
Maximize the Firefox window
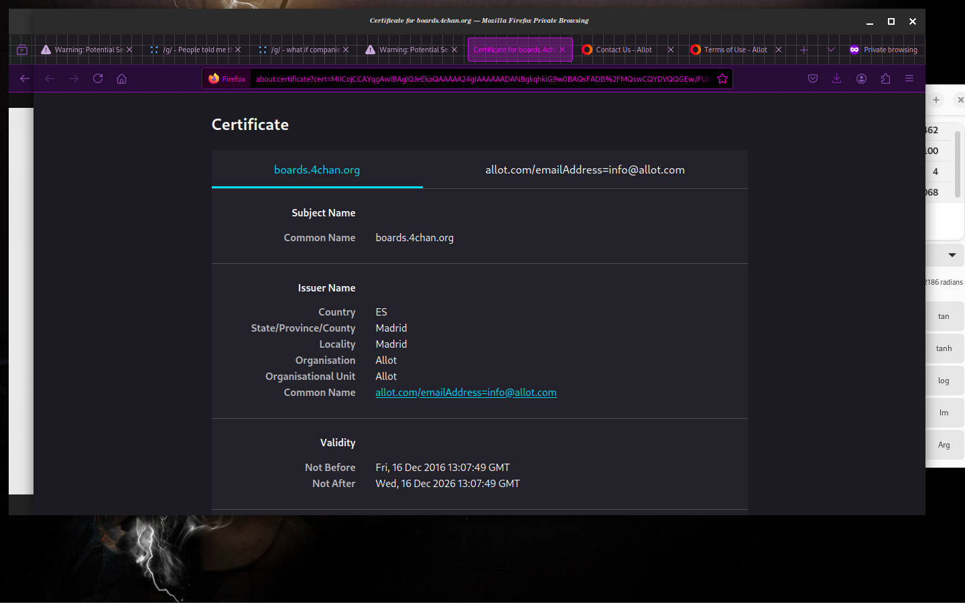(x=891, y=21)
